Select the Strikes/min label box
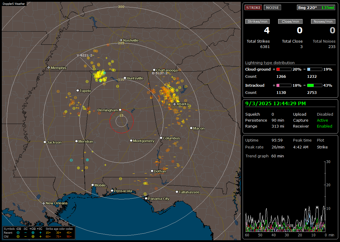Image resolution: width=340 pixels, height=242 pixels. click(258, 21)
